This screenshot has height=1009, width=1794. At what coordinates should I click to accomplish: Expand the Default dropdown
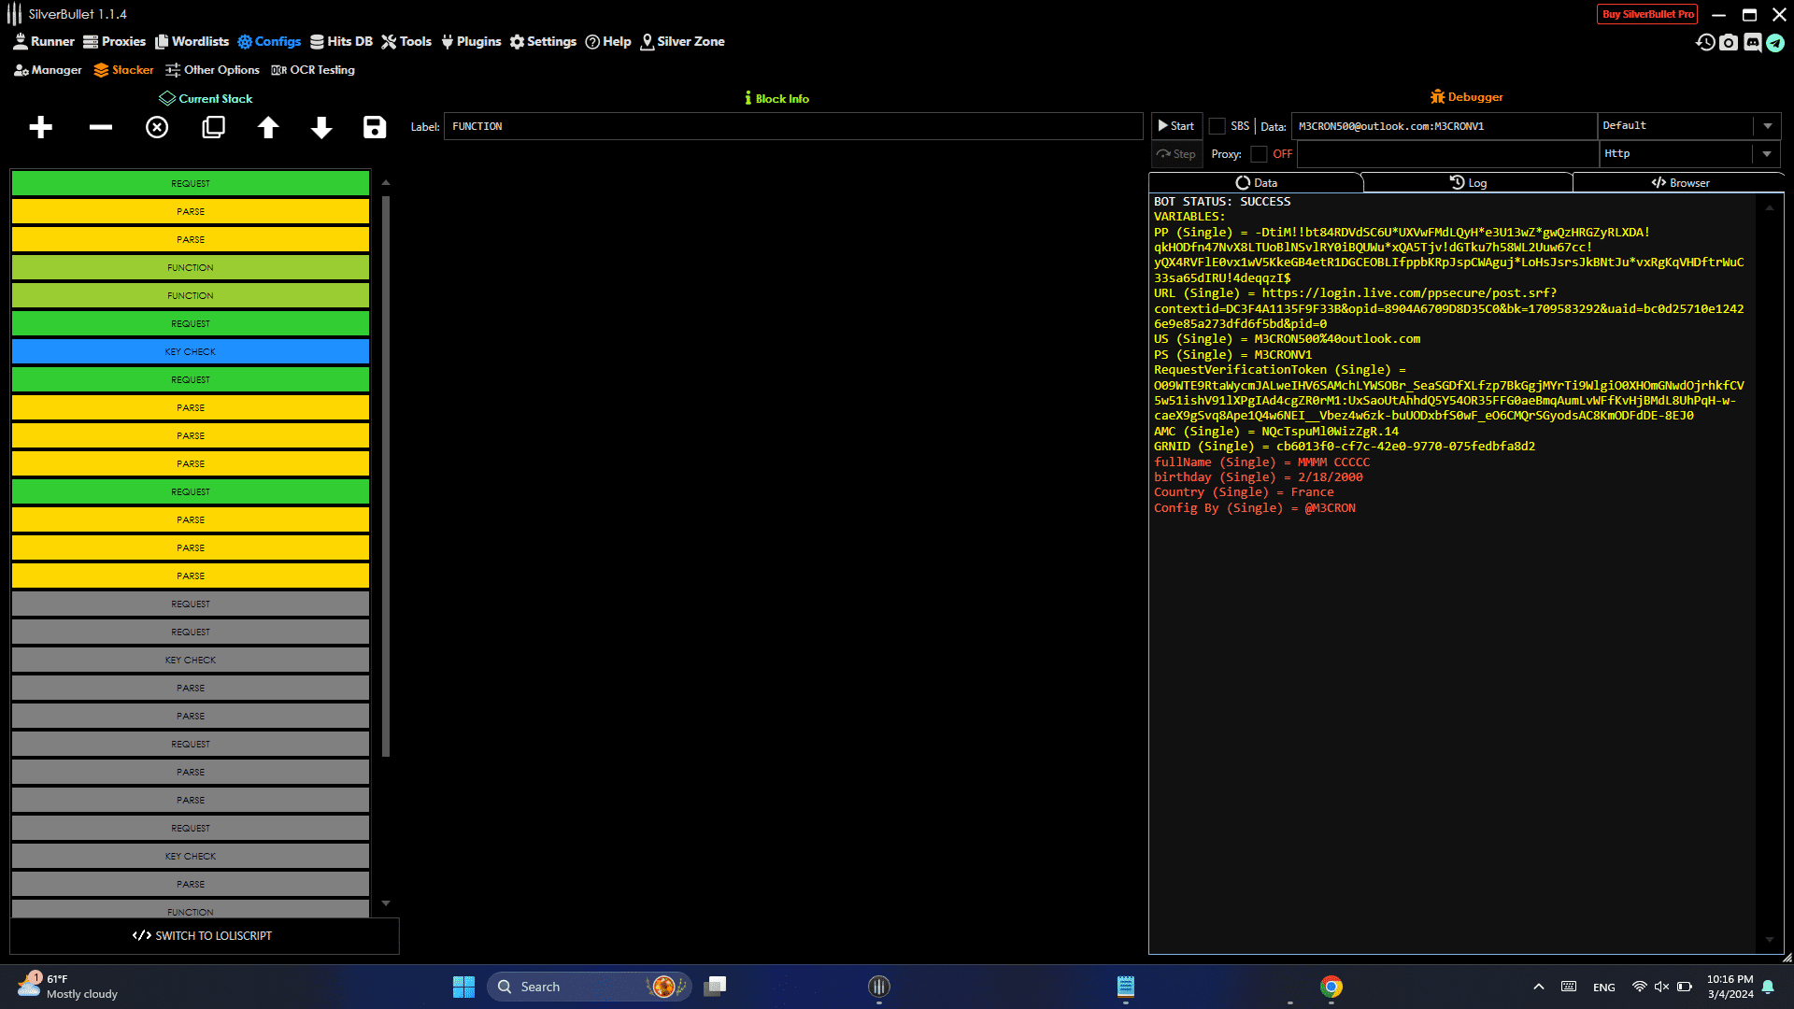[x=1767, y=126]
